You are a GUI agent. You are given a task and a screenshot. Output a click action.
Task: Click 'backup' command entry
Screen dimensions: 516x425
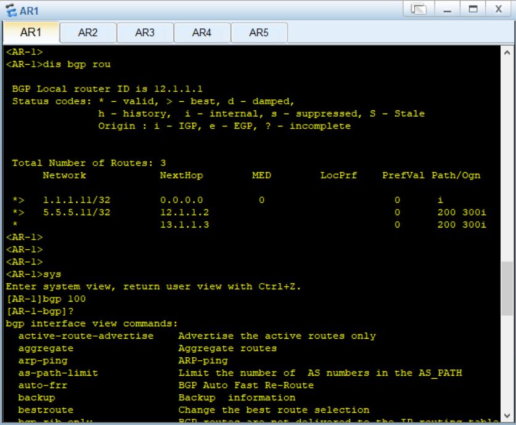click(36, 398)
